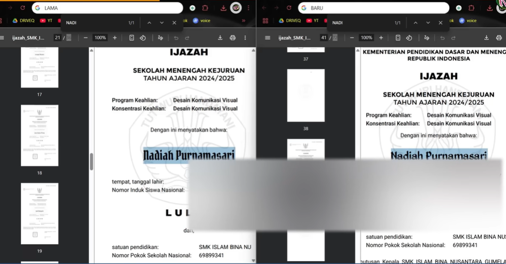Open the extensions puzzle icon in BARU window
The width and height of the screenshot is (506, 264).
click(471, 8)
